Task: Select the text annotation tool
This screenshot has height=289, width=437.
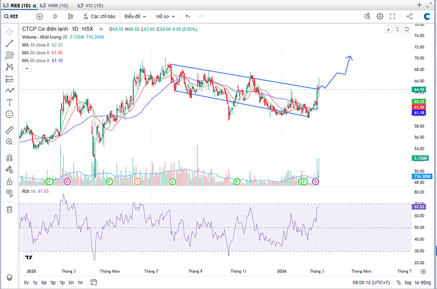Action: click(x=9, y=102)
